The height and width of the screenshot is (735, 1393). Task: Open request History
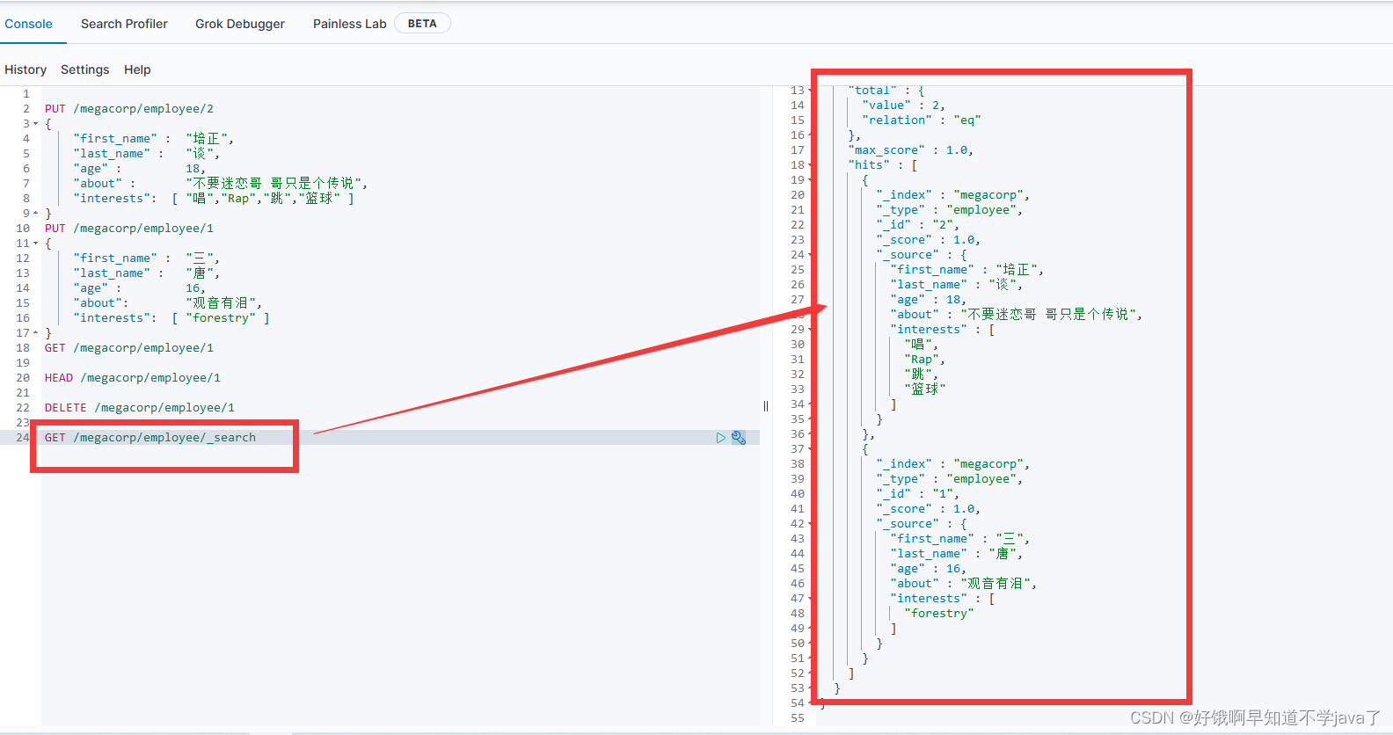(x=26, y=69)
